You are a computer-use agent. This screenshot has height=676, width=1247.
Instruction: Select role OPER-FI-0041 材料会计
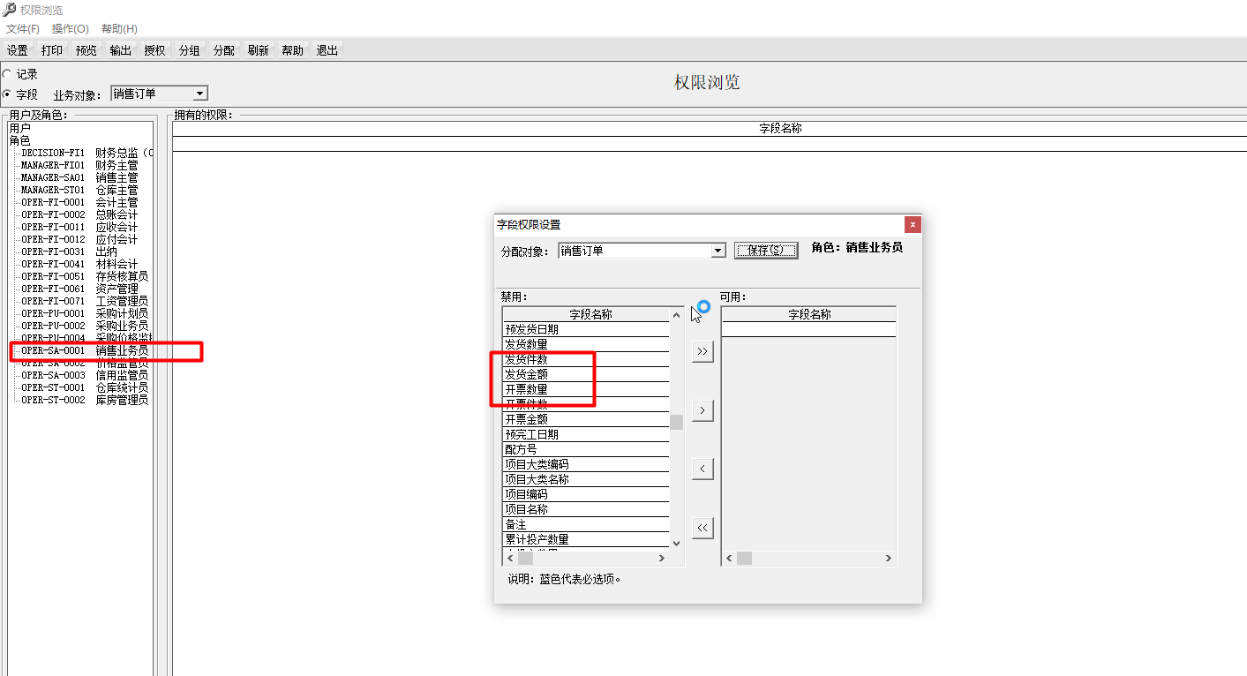click(79, 264)
